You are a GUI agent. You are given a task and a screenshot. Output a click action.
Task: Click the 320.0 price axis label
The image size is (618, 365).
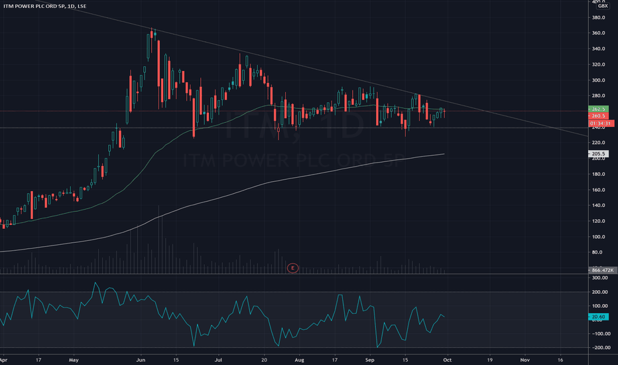(x=598, y=65)
